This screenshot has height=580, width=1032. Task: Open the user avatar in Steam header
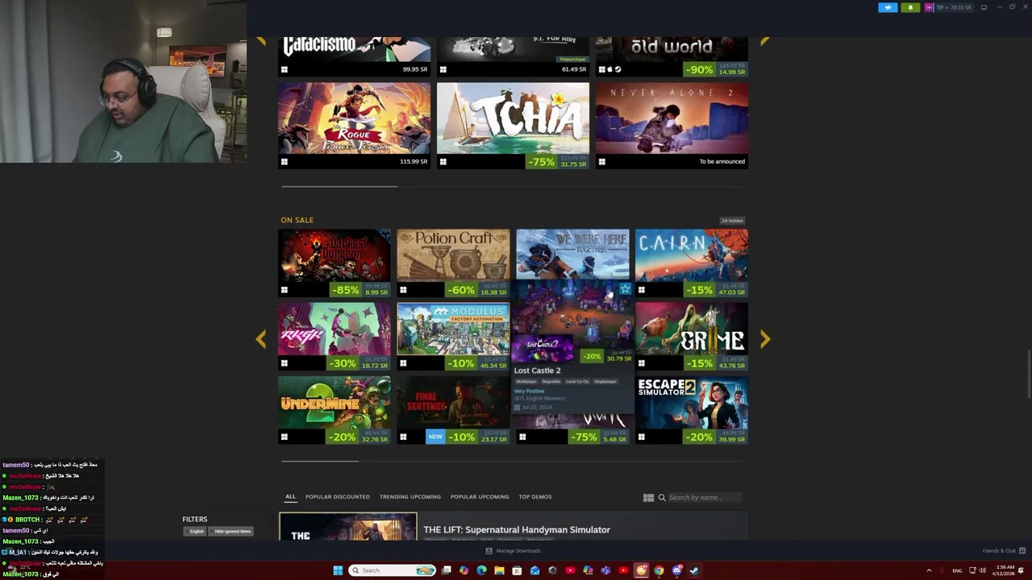pos(929,7)
